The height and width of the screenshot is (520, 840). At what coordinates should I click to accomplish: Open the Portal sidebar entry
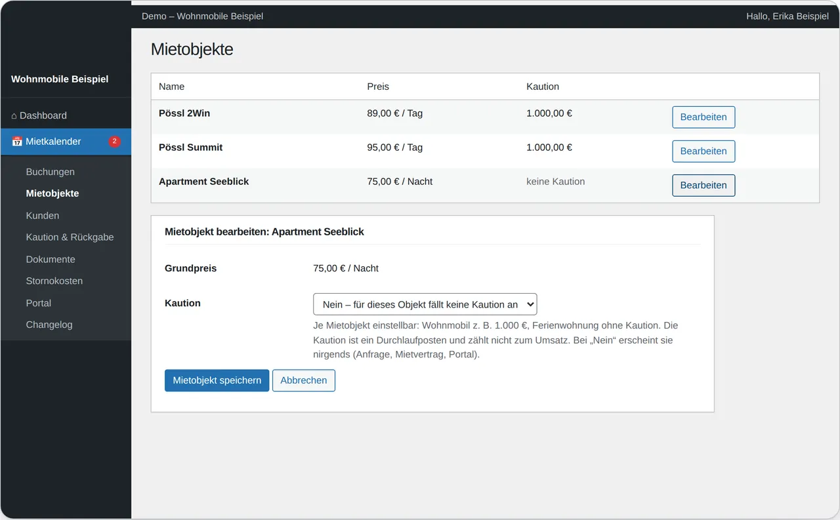coord(39,303)
